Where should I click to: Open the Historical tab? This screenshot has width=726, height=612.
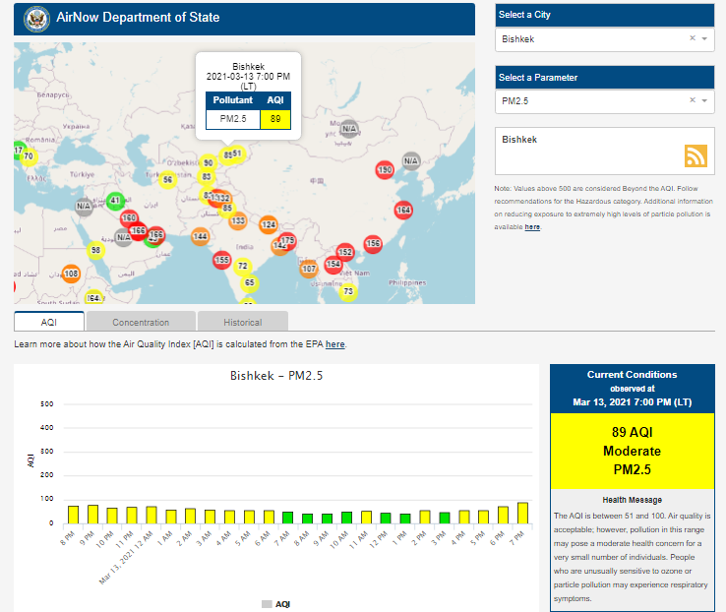point(242,322)
